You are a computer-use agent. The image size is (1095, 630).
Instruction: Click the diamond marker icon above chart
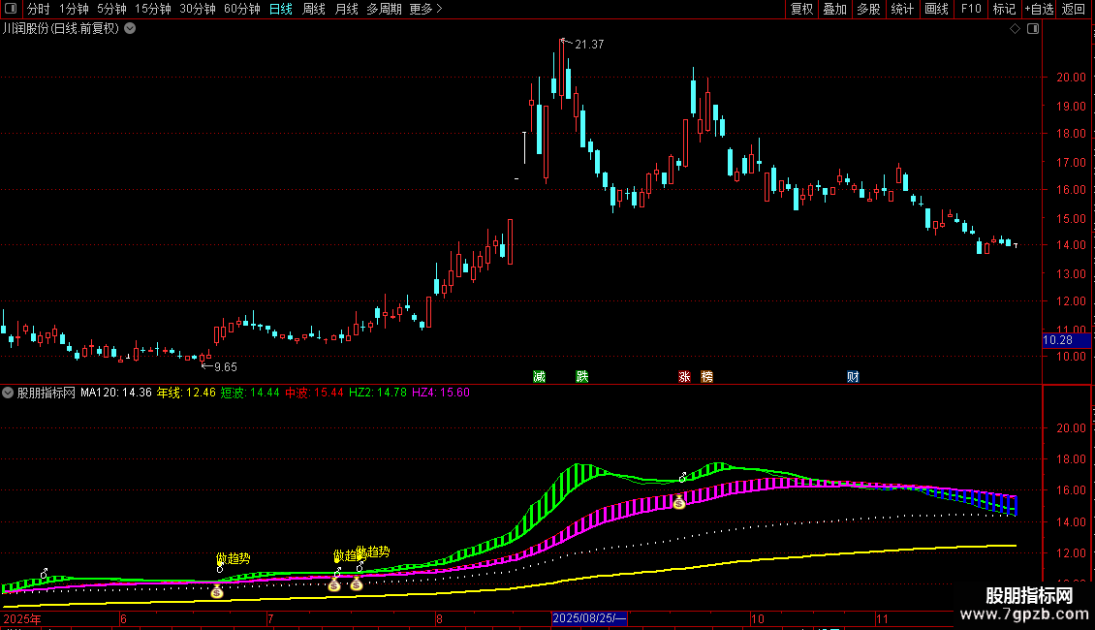click(x=1016, y=29)
